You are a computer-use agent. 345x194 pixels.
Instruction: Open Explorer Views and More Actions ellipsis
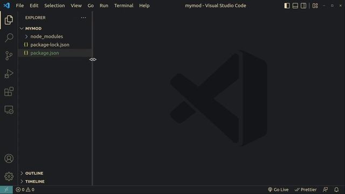84,18
